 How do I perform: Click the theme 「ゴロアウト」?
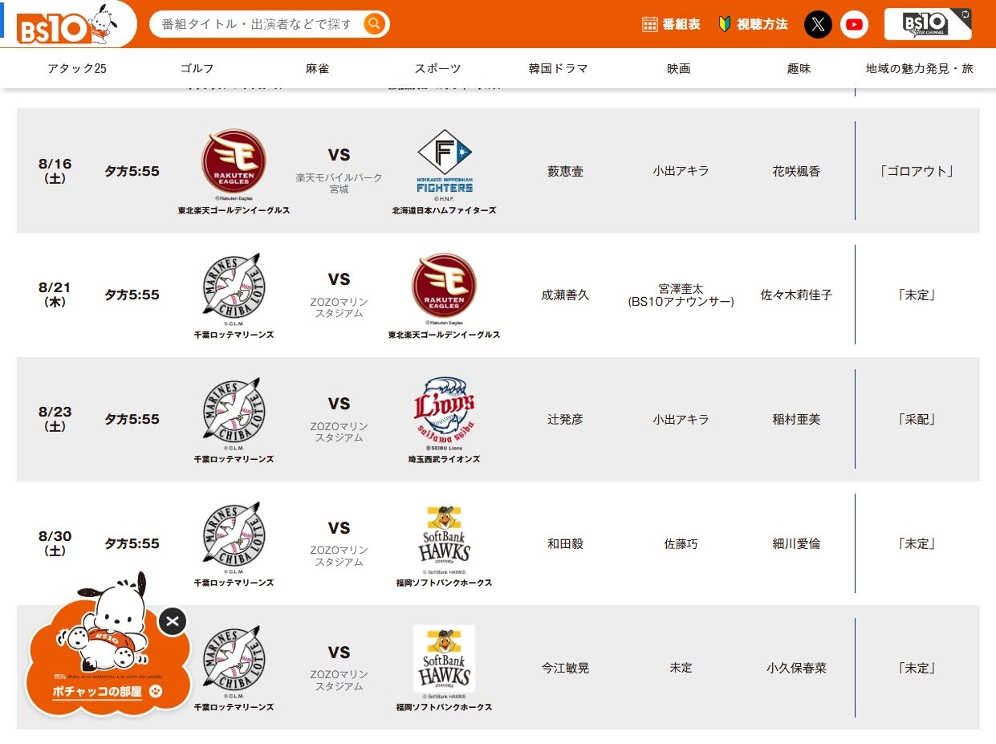(917, 171)
